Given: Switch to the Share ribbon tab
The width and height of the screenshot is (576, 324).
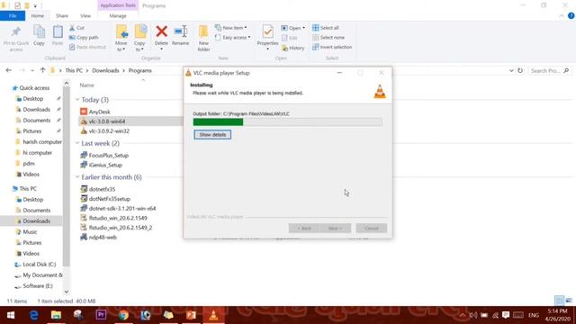Looking at the screenshot, I should click(62, 16).
